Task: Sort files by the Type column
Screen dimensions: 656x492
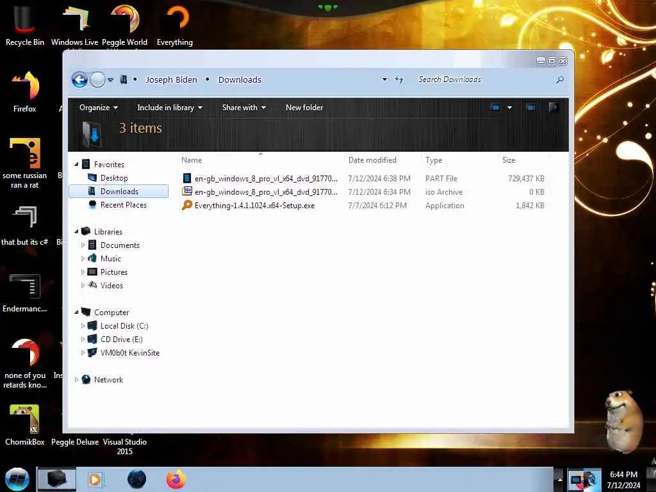Action: (x=434, y=160)
